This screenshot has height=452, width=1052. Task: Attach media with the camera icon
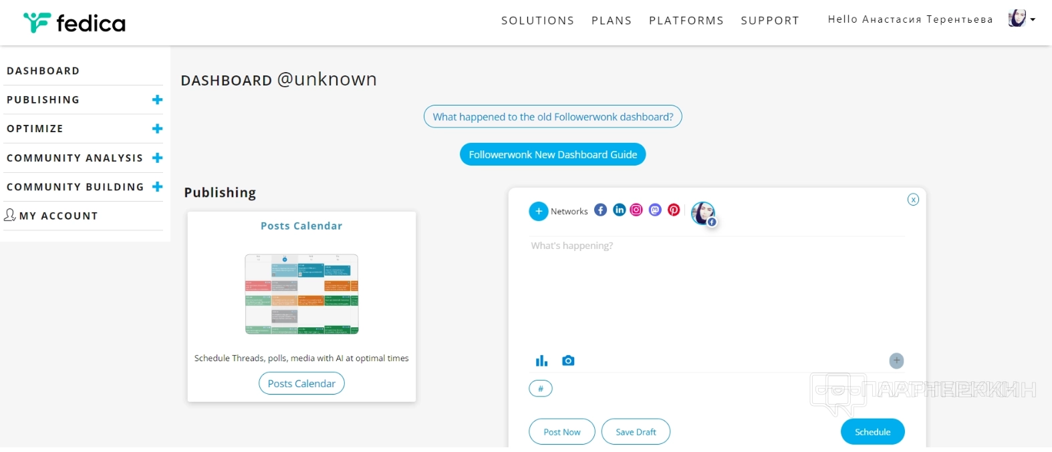(x=568, y=361)
